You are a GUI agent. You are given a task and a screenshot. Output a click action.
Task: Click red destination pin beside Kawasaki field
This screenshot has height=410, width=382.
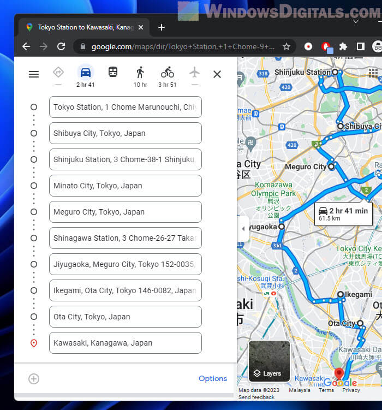tap(34, 343)
